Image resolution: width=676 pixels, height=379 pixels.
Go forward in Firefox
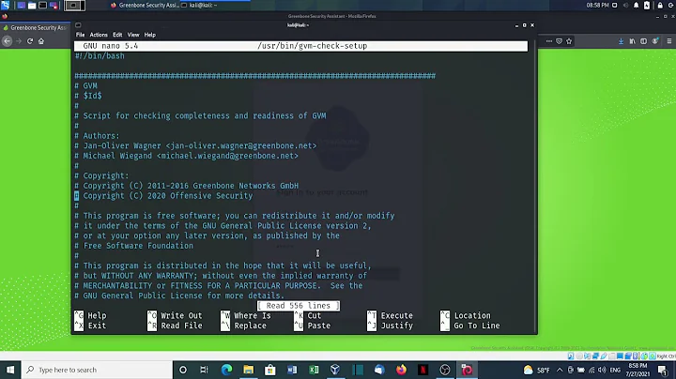click(x=19, y=41)
